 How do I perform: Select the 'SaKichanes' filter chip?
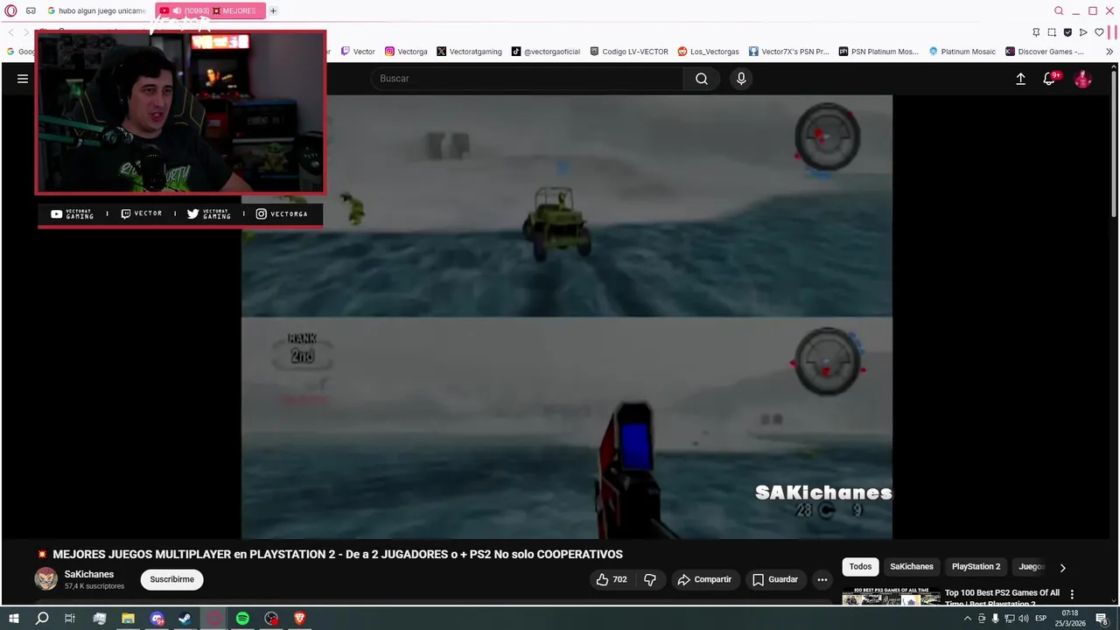pos(912,566)
